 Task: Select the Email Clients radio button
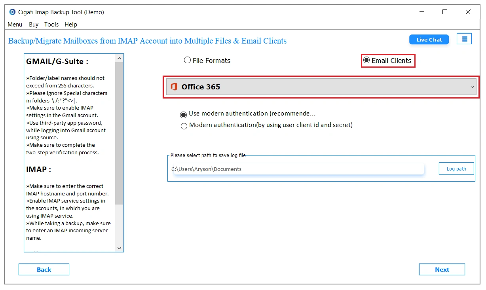click(x=366, y=61)
